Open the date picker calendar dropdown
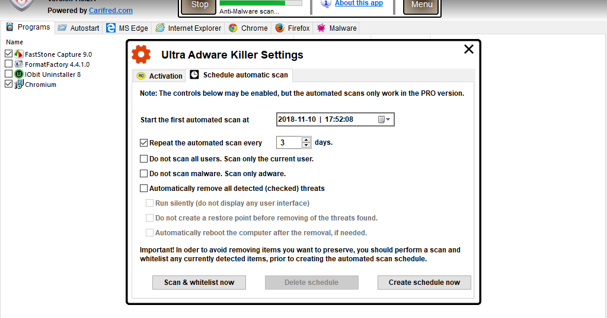The height and width of the screenshot is (318, 607). pyautogui.click(x=384, y=119)
